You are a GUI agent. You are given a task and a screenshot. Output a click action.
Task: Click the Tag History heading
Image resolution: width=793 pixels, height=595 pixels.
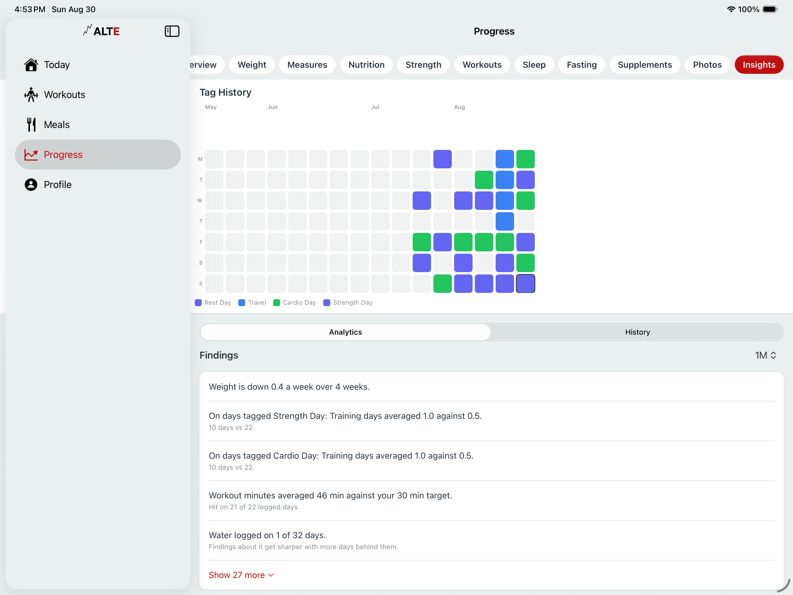(225, 93)
